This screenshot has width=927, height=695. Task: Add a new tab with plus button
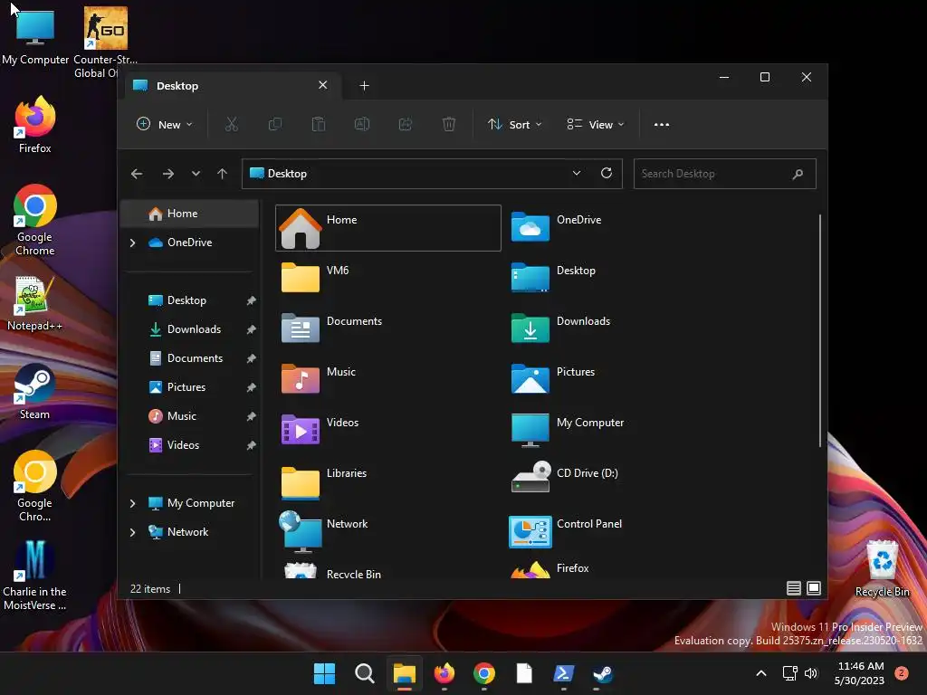[364, 86]
